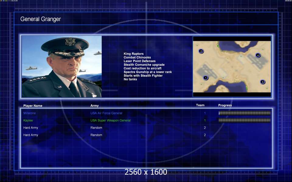Click the 'Laser Point Defenses' line

(x=140, y=61)
